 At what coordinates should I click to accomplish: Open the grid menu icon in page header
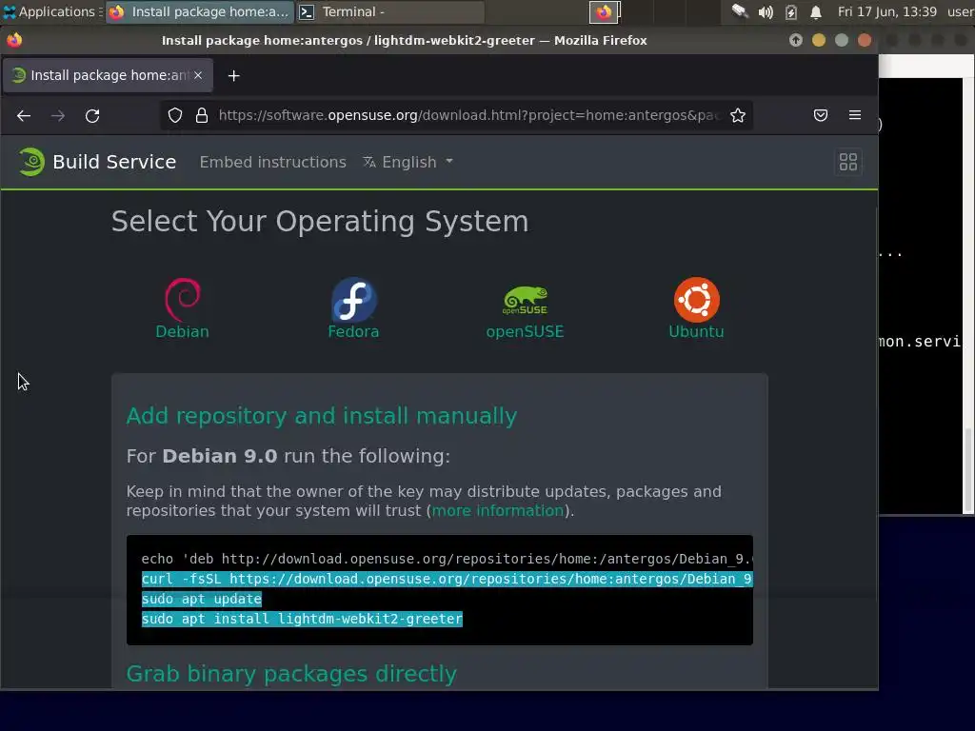(848, 162)
